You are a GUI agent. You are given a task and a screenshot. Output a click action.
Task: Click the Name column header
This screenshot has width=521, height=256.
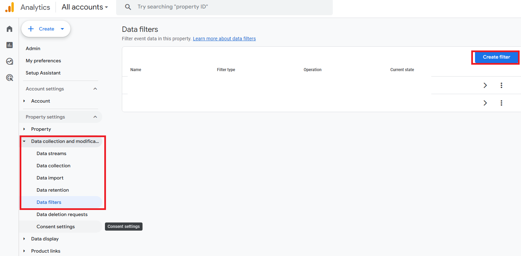point(136,70)
